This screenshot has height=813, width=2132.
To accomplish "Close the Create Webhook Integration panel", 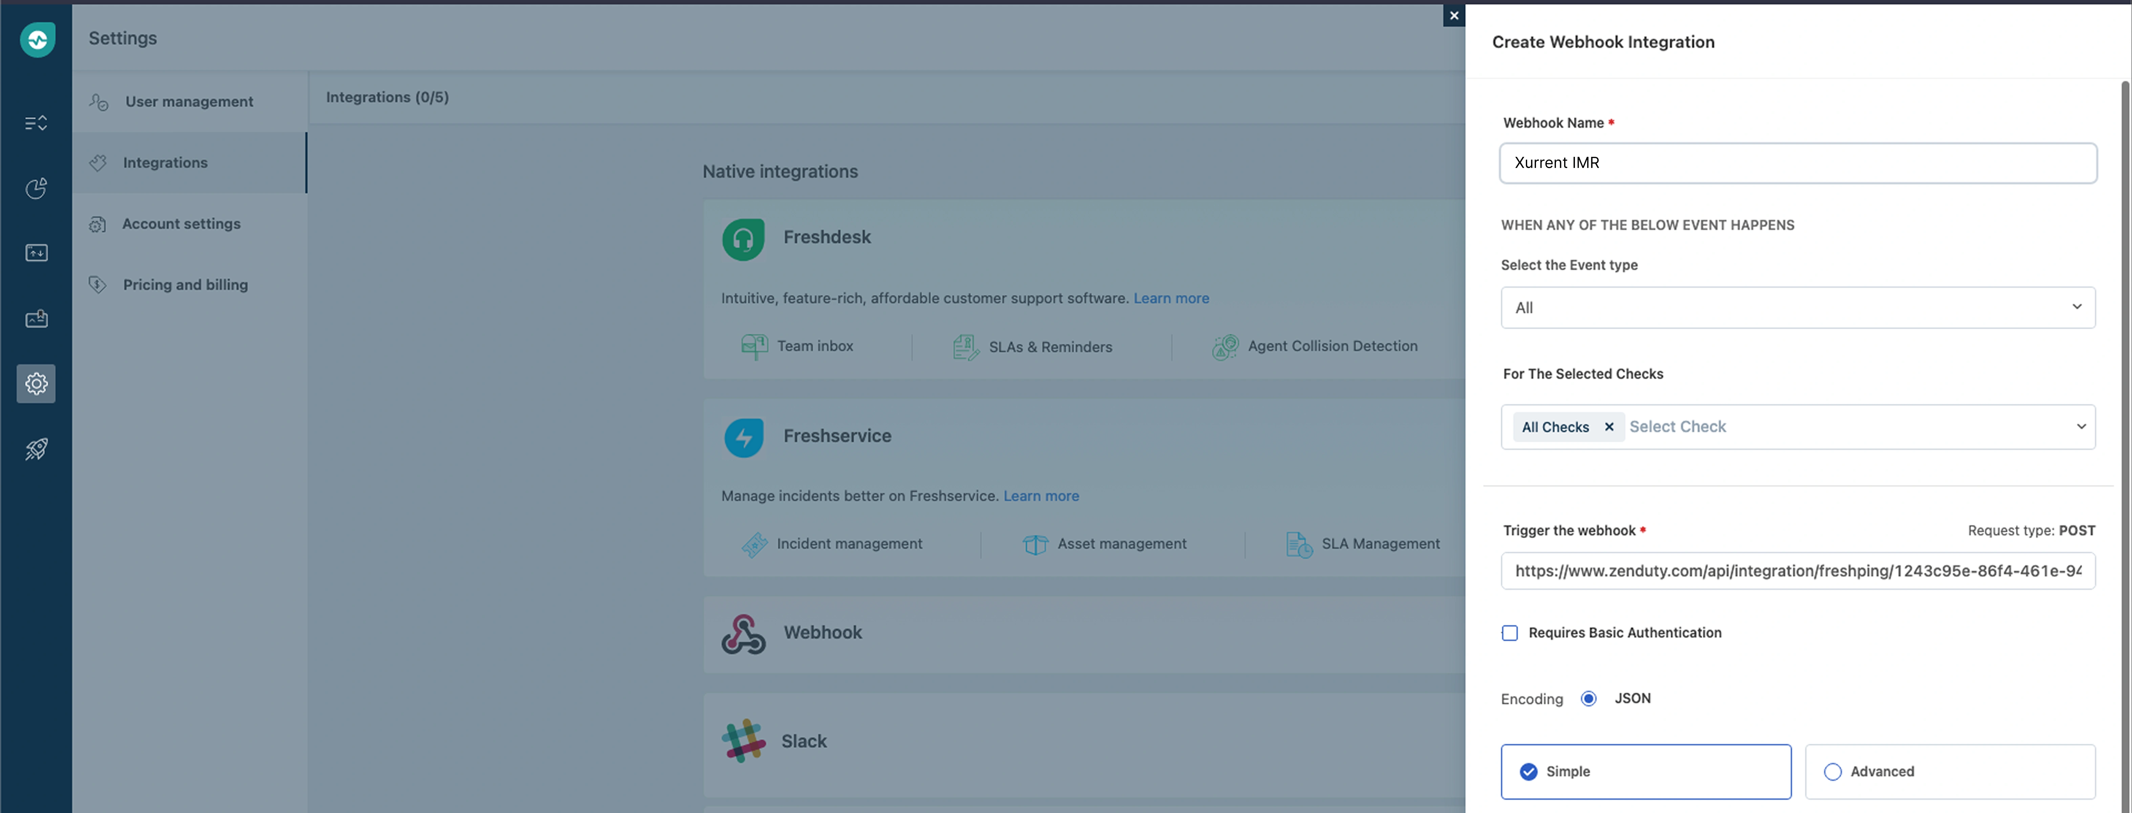I will tap(1453, 16).
